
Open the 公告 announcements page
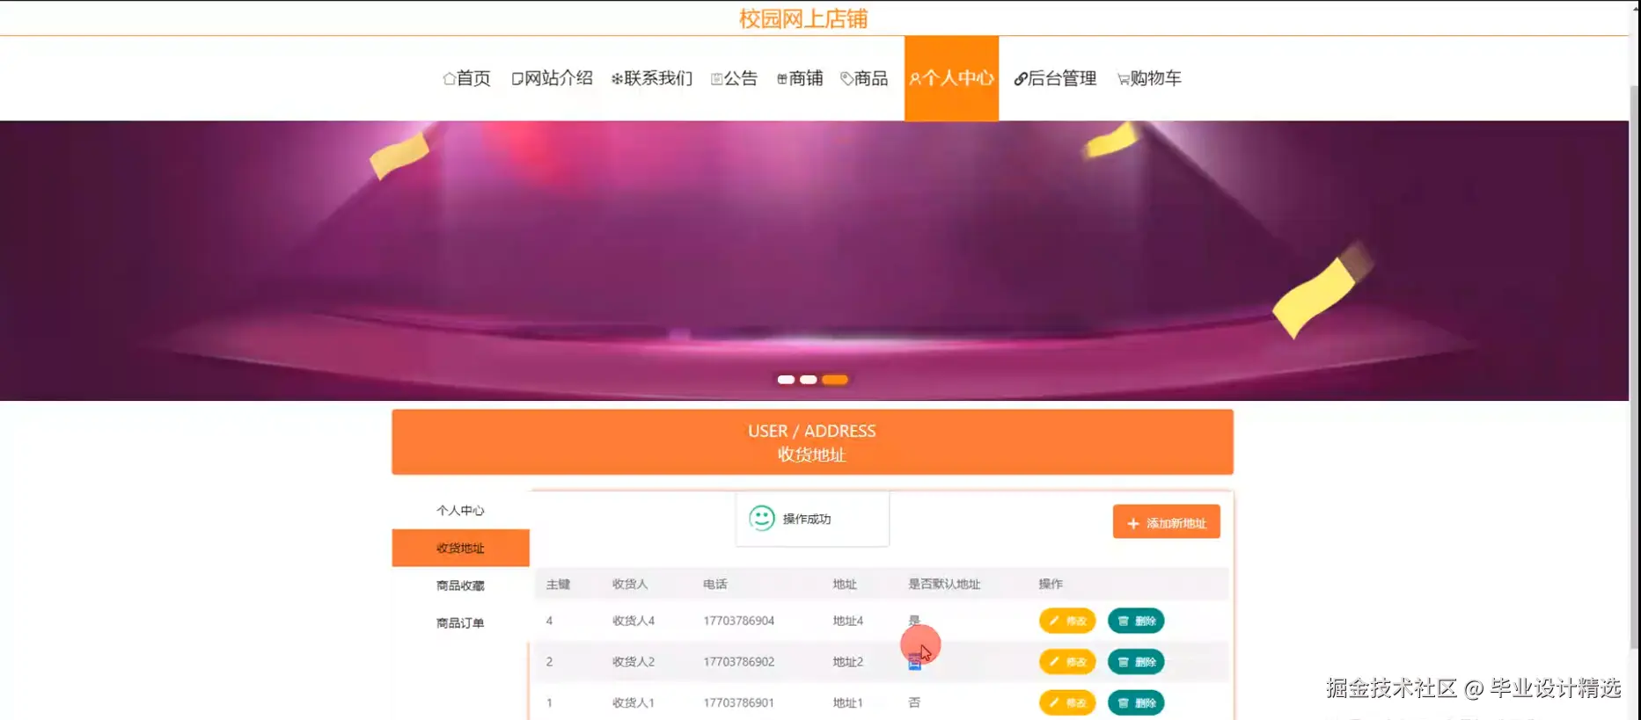734,78
